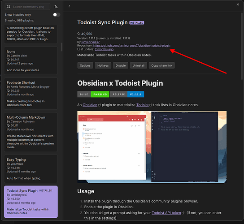Open Hotkeys for the plugin

(x=103, y=65)
